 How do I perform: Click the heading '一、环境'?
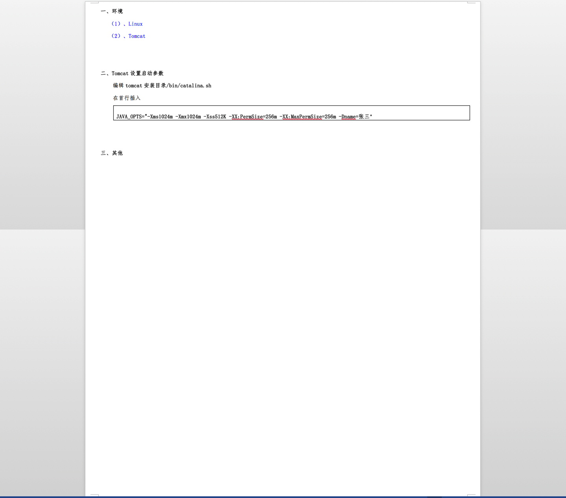point(112,11)
